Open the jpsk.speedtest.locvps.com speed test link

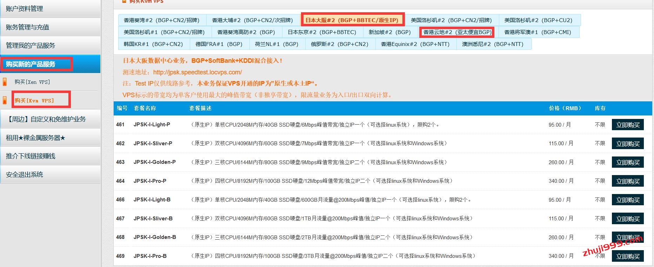point(198,72)
